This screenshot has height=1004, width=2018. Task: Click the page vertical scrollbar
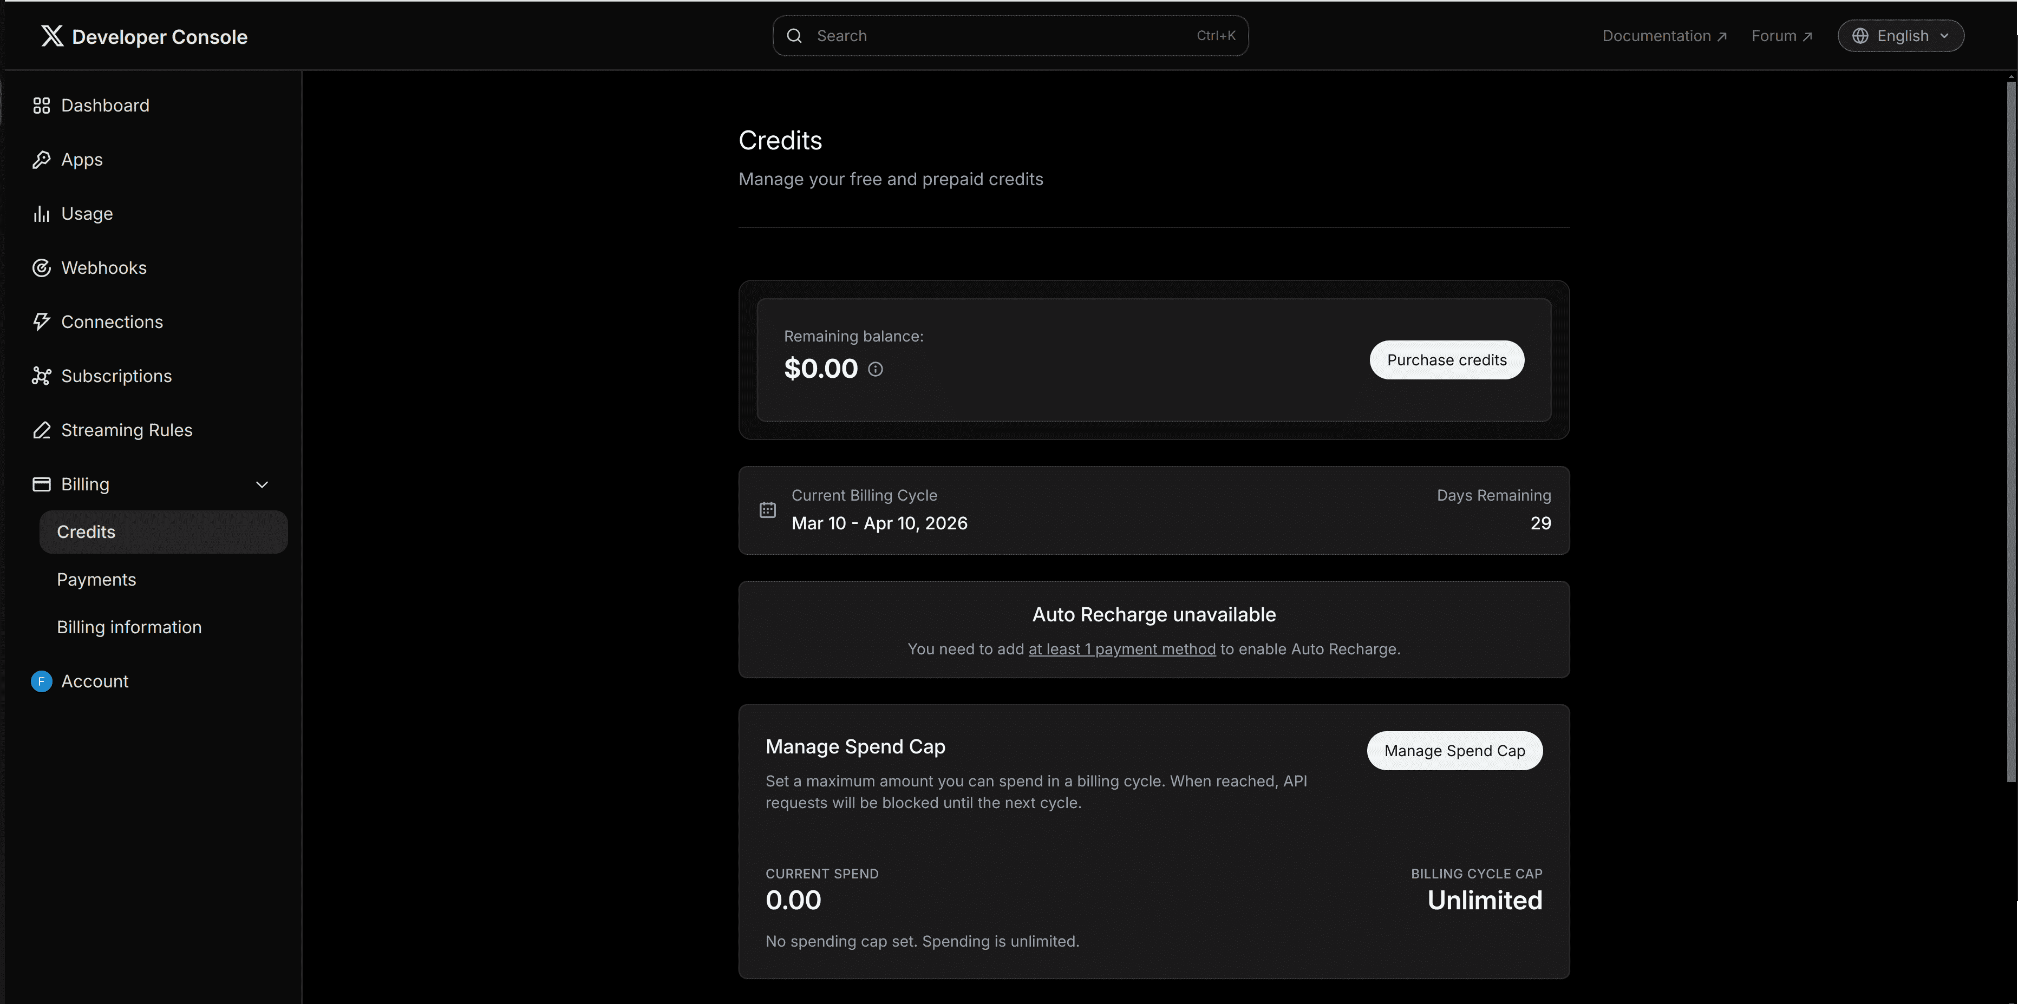pos(2010,431)
